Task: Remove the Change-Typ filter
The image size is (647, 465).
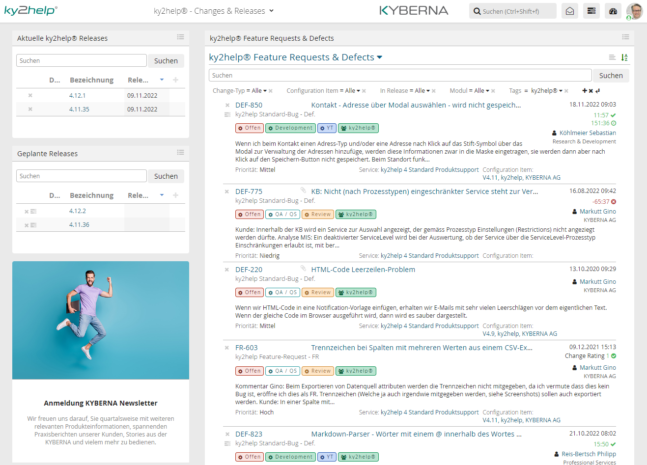Action: click(x=271, y=91)
